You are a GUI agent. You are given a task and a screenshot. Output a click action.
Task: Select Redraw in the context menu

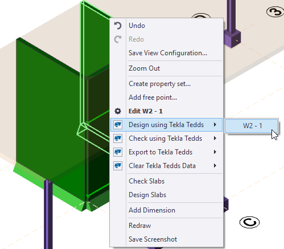tap(166, 226)
